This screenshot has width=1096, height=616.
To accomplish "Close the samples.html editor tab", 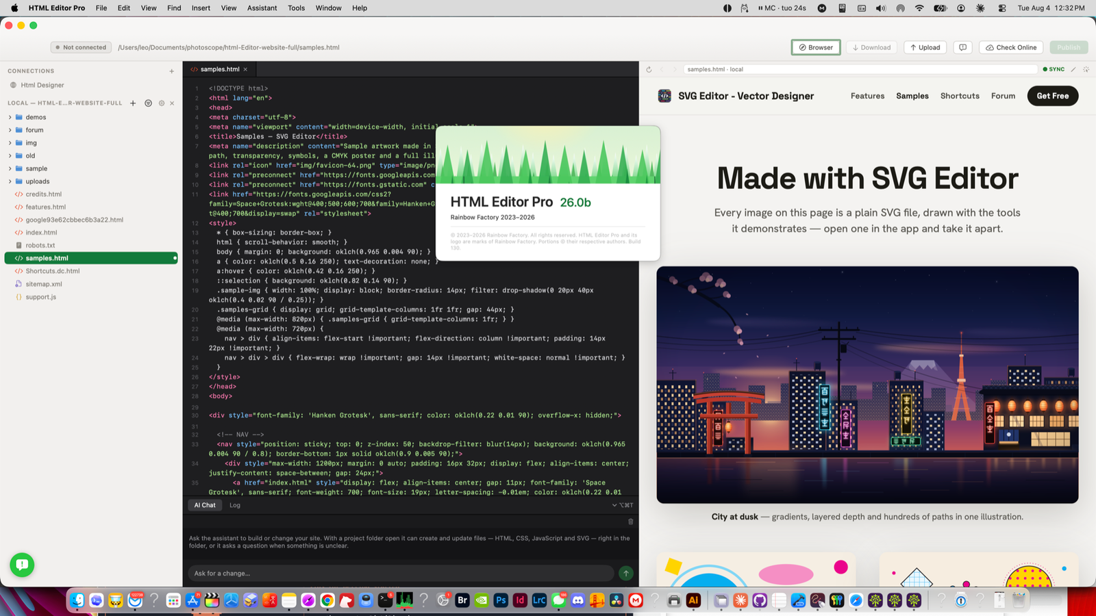I will click(245, 69).
